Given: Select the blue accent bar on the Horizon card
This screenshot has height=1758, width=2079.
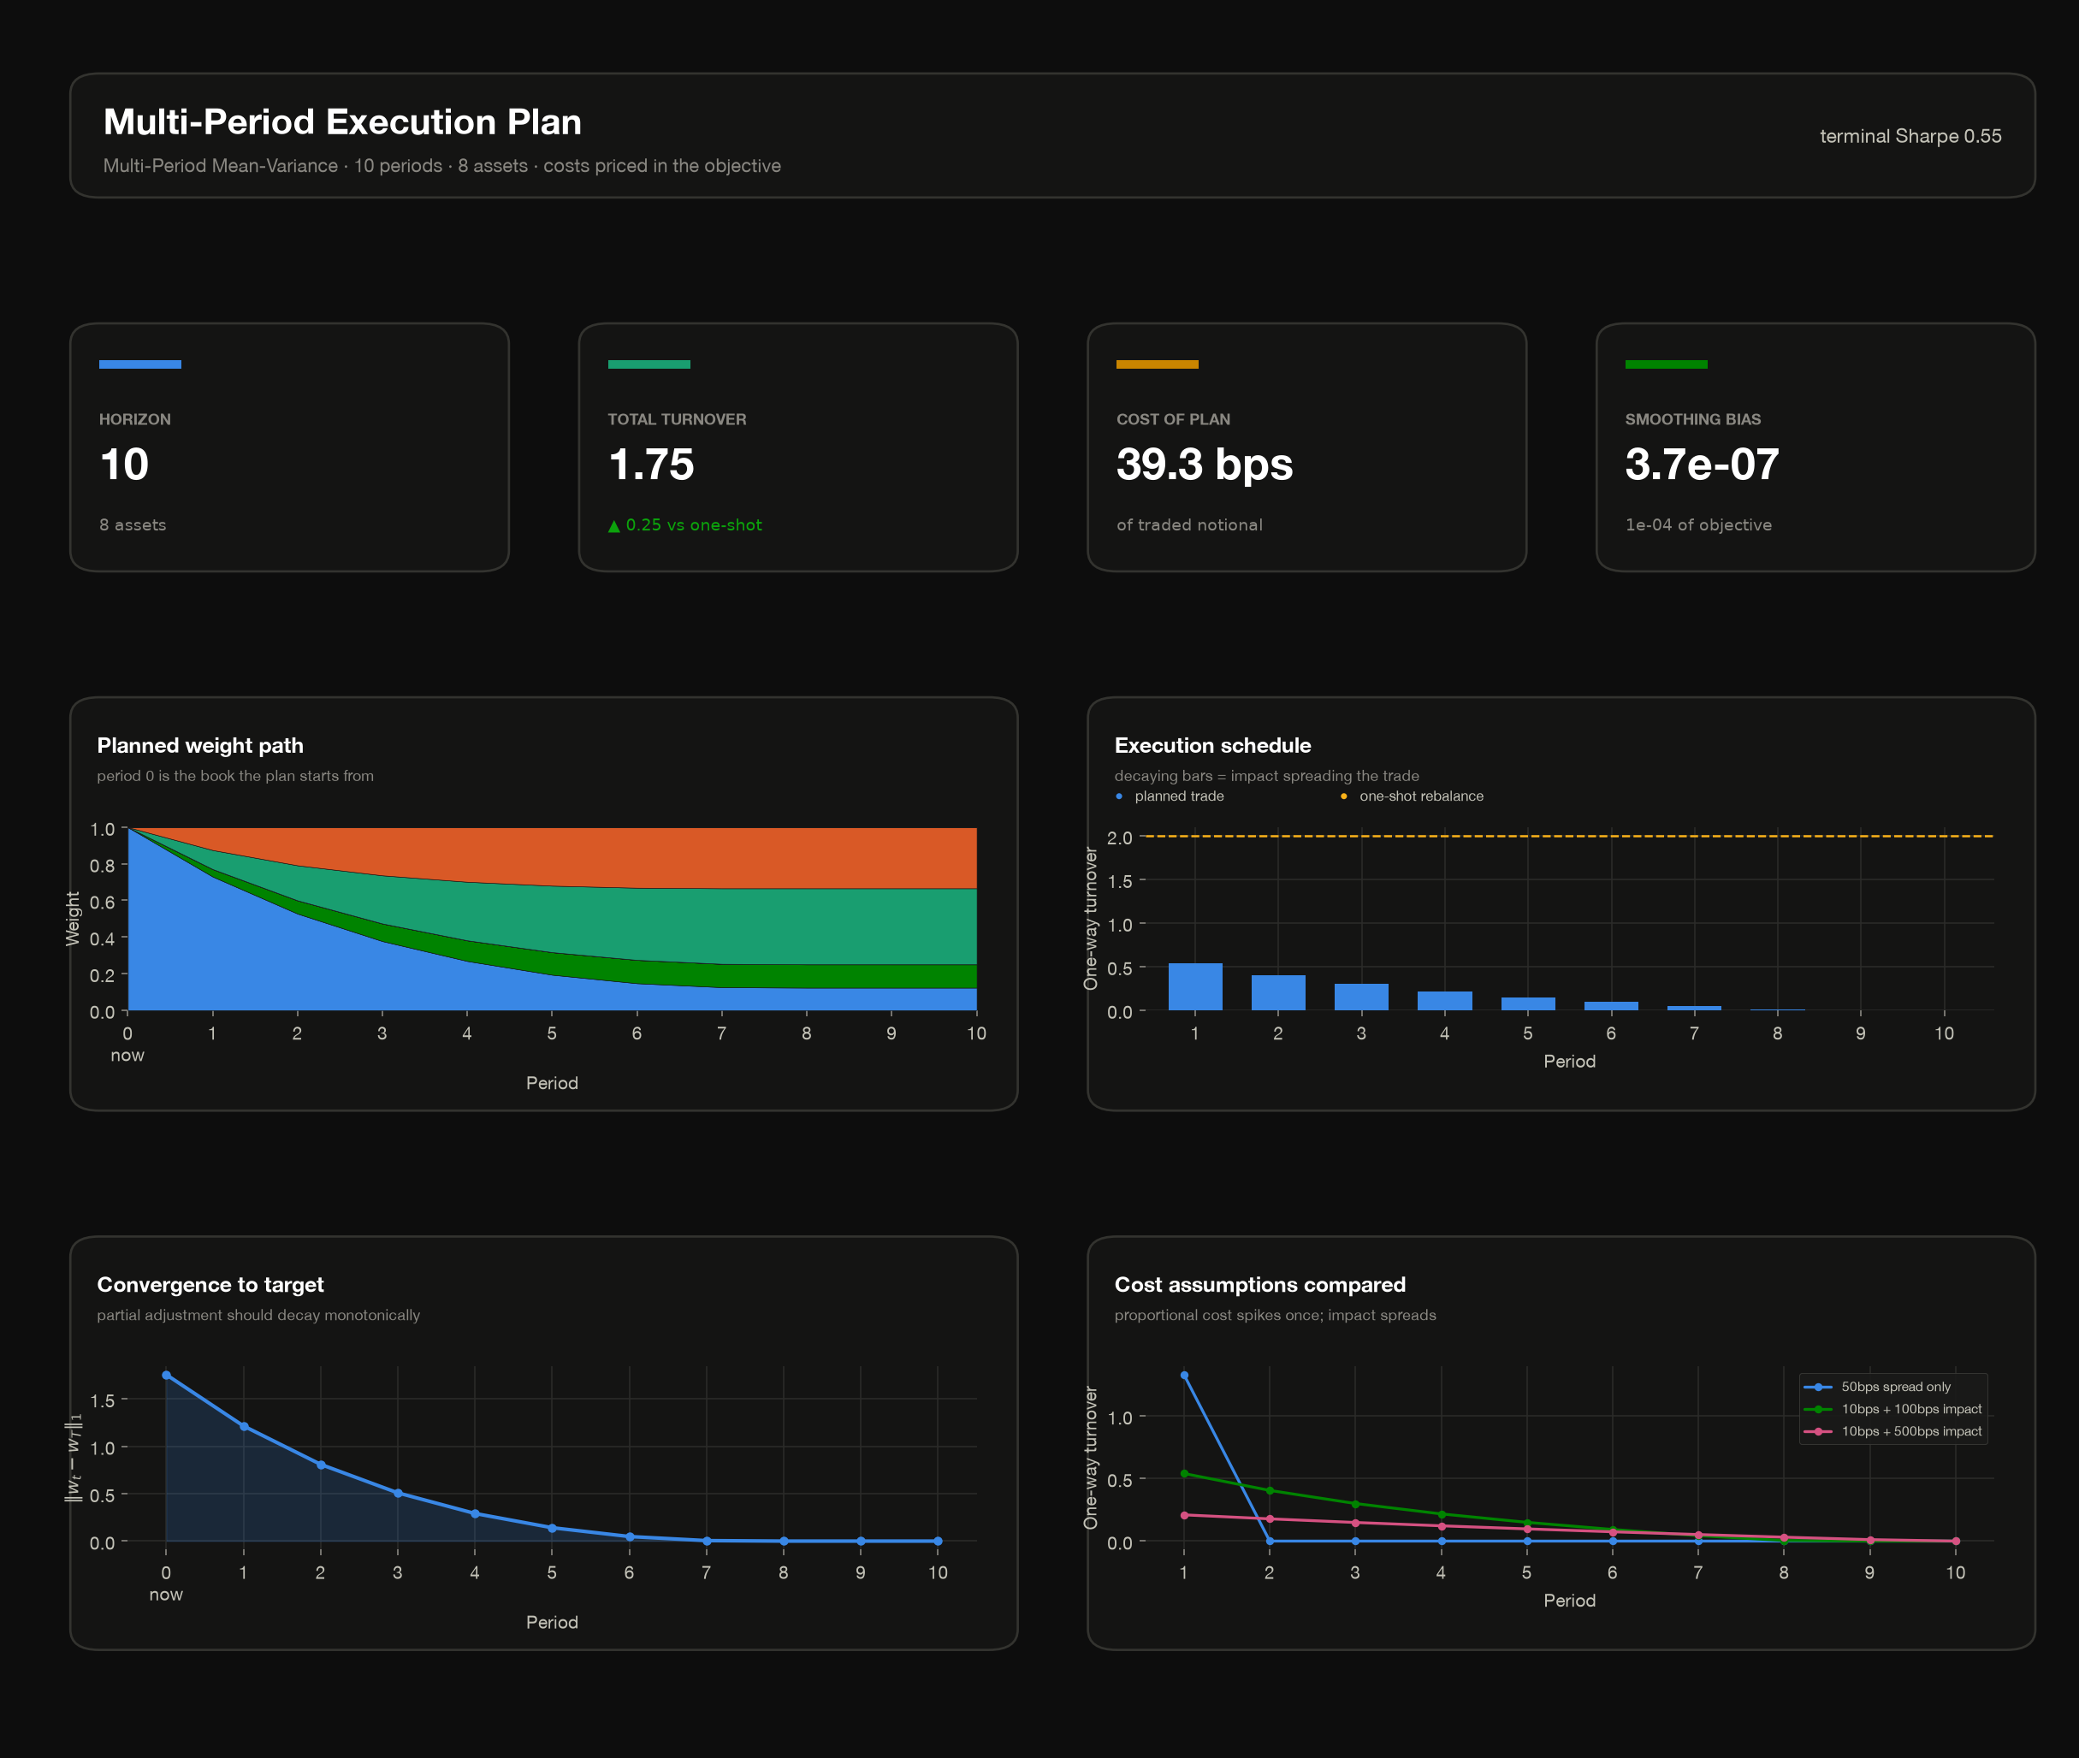Looking at the screenshot, I should click(140, 364).
